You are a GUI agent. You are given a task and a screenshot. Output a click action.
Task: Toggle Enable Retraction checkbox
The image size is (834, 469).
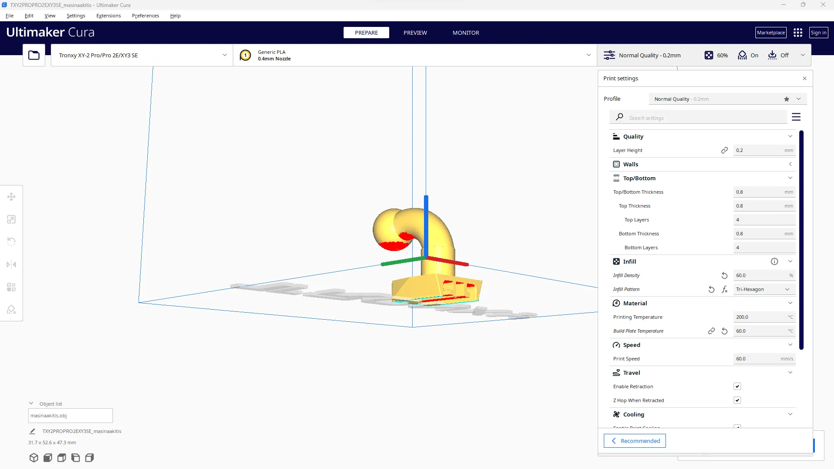[x=737, y=386]
